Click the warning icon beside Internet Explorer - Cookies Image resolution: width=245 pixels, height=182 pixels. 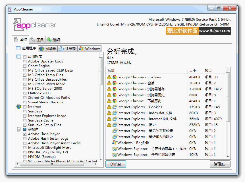(109, 107)
